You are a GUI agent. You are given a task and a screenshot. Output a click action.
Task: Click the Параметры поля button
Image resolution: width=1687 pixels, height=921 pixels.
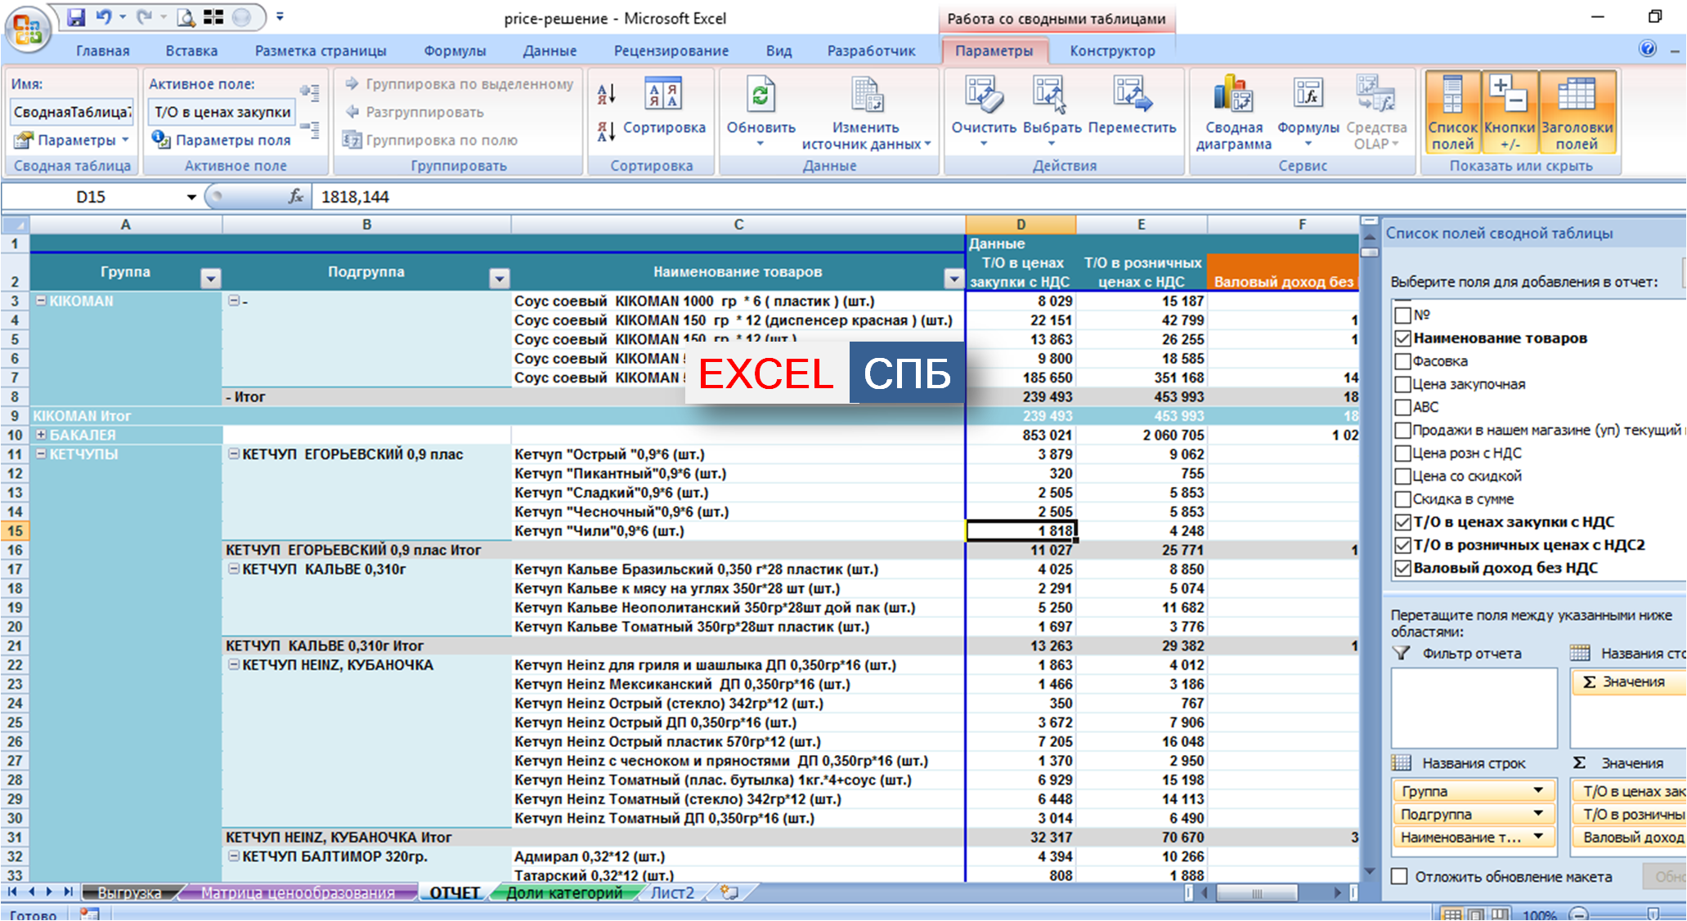click(233, 140)
